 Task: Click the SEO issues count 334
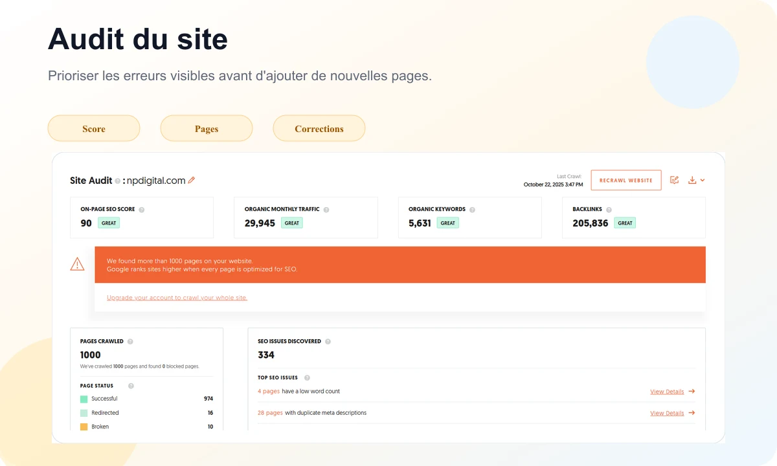click(266, 355)
